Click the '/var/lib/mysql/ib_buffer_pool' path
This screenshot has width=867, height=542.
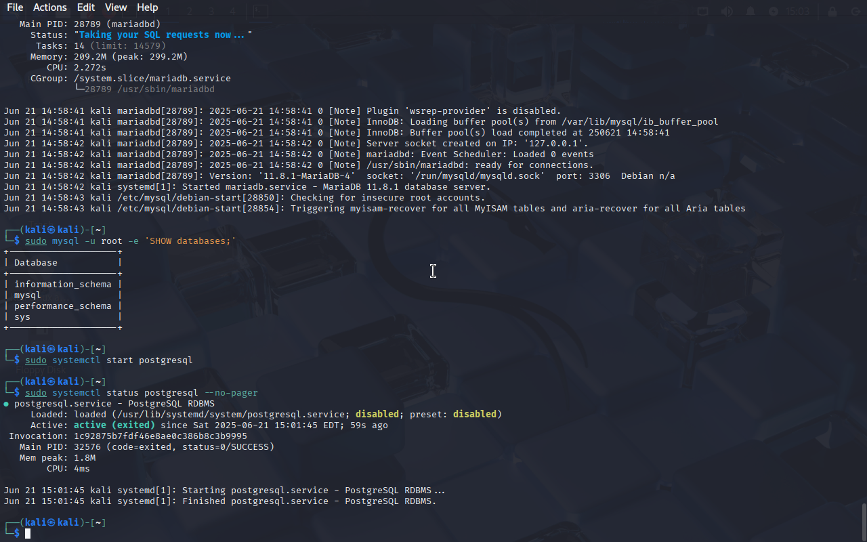point(640,122)
